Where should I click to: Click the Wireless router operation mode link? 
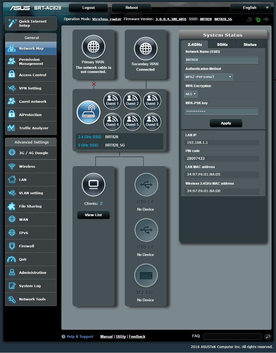107,19
